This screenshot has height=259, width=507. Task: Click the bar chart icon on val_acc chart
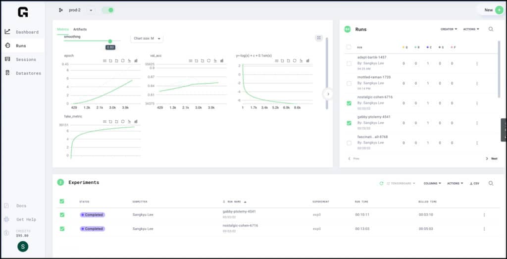coord(222,61)
